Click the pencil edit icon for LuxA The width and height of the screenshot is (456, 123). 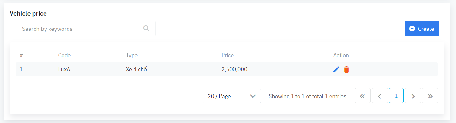(x=336, y=70)
